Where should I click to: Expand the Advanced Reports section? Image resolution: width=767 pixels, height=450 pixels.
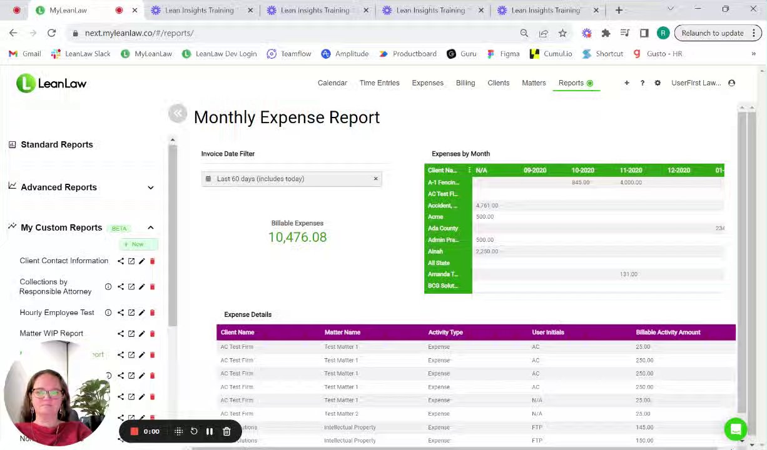coord(151,187)
